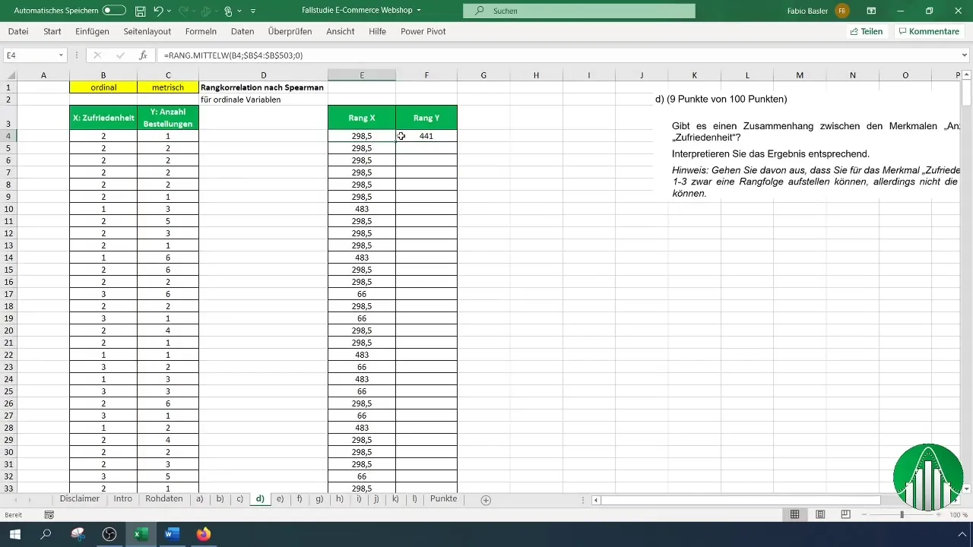Undo the last action
The height and width of the screenshot is (547, 973).
pyautogui.click(x=158, y=11)
